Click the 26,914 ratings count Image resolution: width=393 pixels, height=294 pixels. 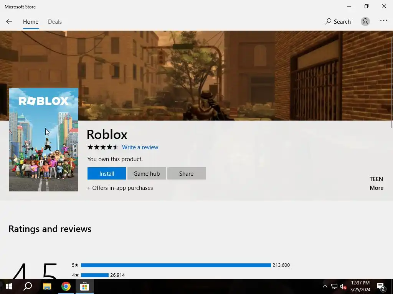point(117,275)
